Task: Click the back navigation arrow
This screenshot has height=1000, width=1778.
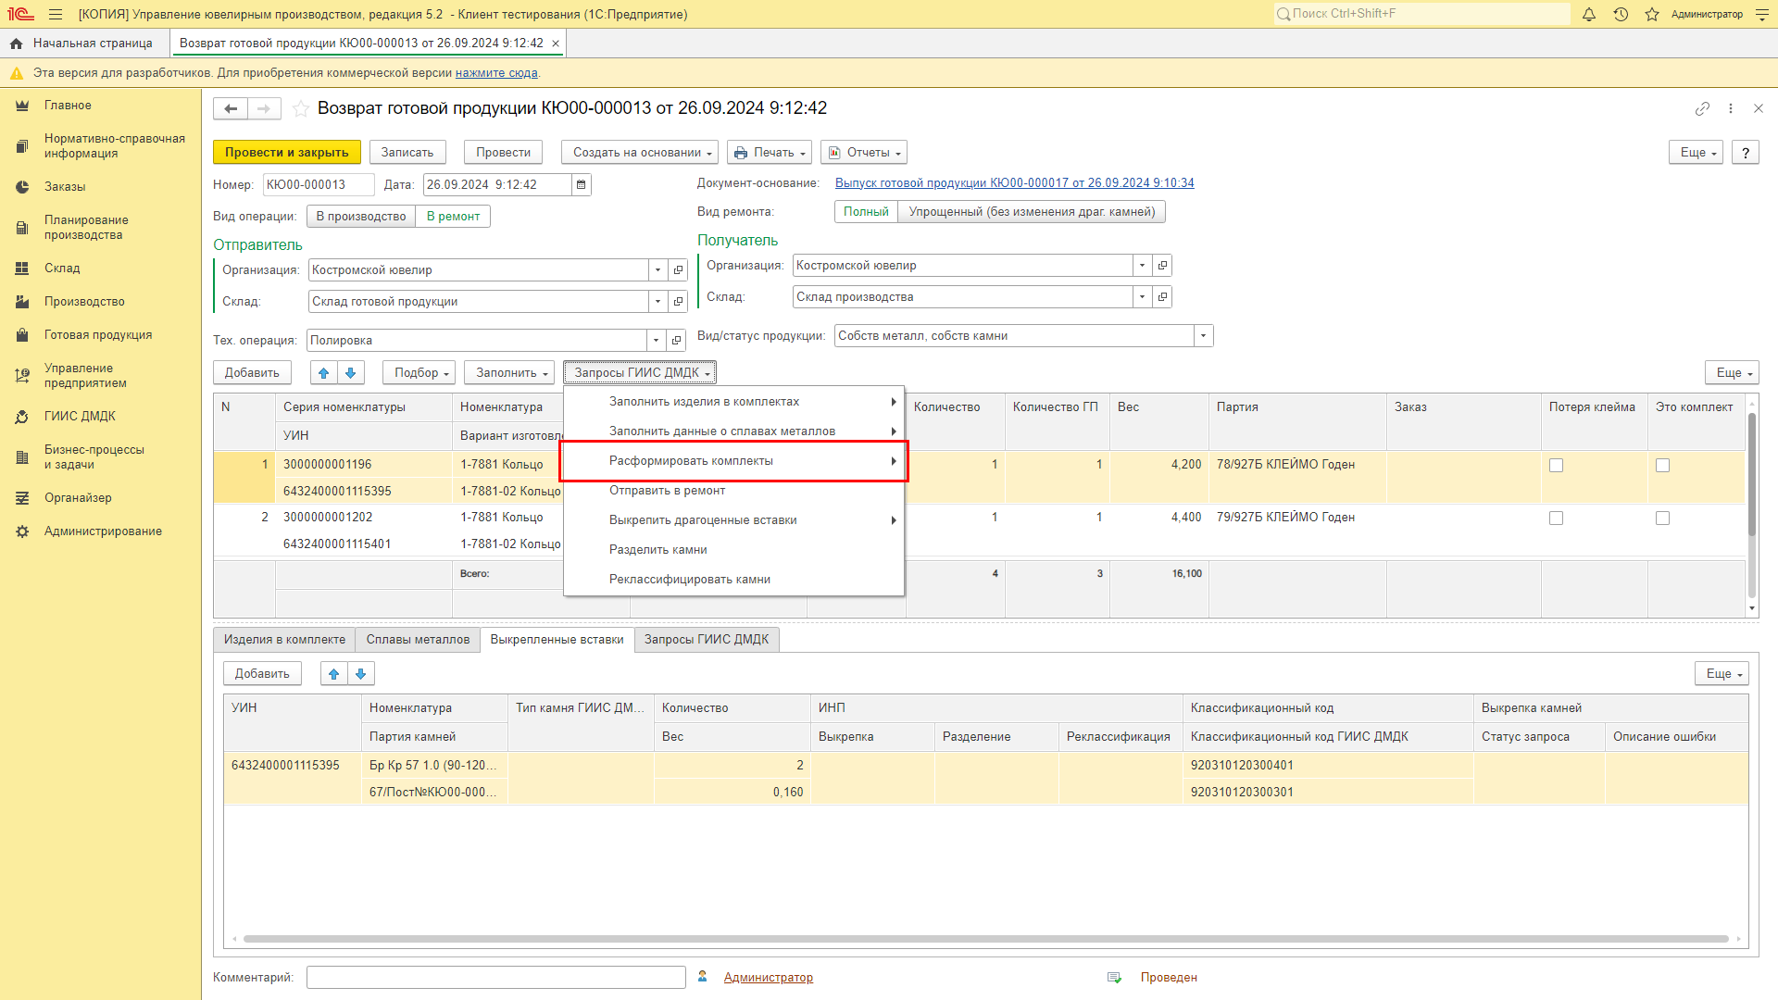Action: [231, 109]
